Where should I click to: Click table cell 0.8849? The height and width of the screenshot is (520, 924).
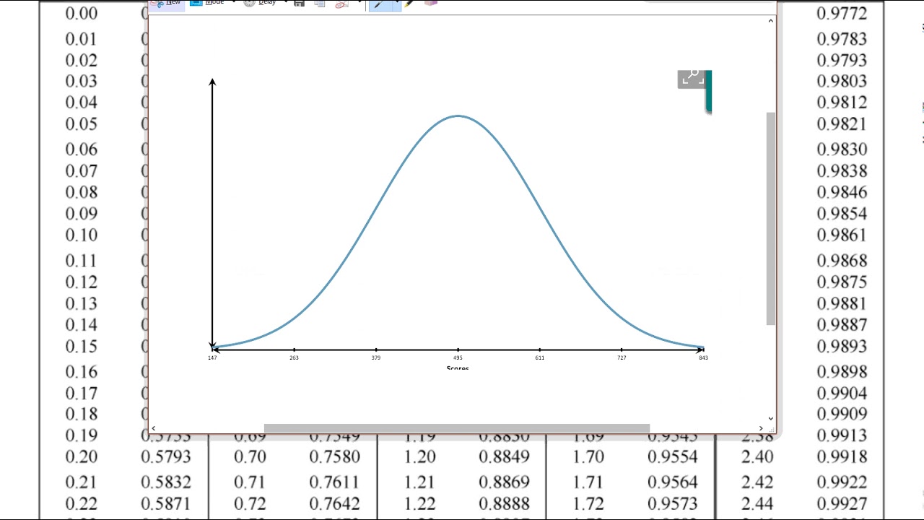point(504,457)
